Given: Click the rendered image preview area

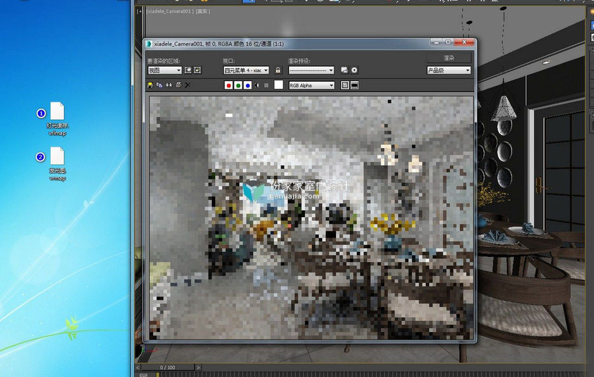Looking at the screenshot, I should [312, 217].
